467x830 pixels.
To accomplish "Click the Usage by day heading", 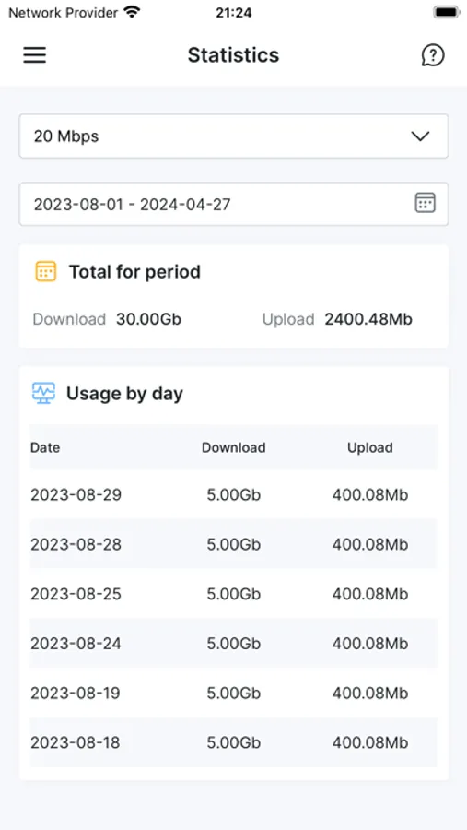I will [x=124, y=393].
